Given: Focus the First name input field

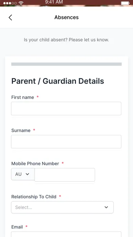Looking at the screenshot, I should pyautogui.click(x=66, y=109).
